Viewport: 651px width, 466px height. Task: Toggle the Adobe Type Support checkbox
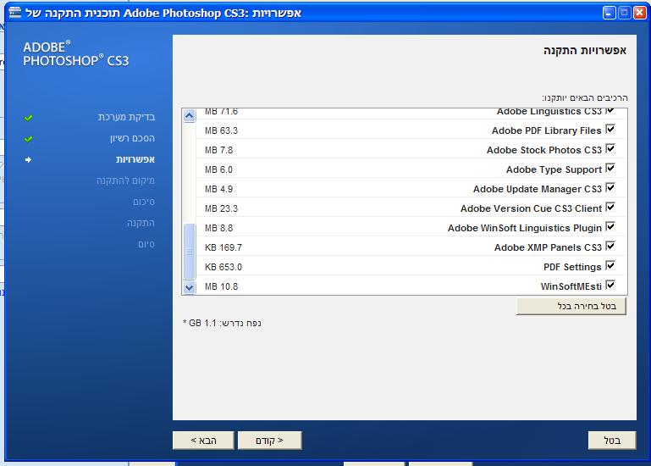[x=610, y=169]
